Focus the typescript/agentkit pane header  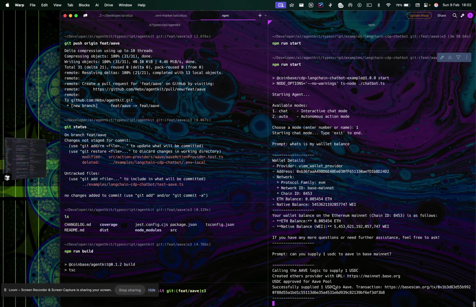pyautogui.click(x=164, y=25)
